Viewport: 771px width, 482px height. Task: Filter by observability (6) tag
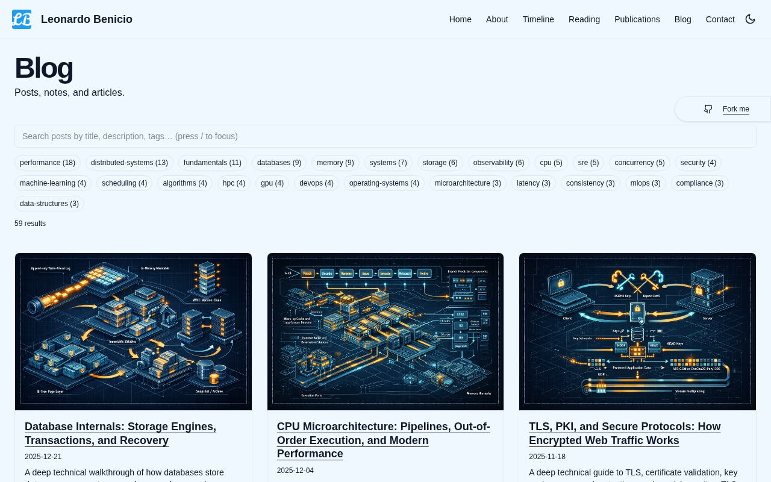point(499,163)
